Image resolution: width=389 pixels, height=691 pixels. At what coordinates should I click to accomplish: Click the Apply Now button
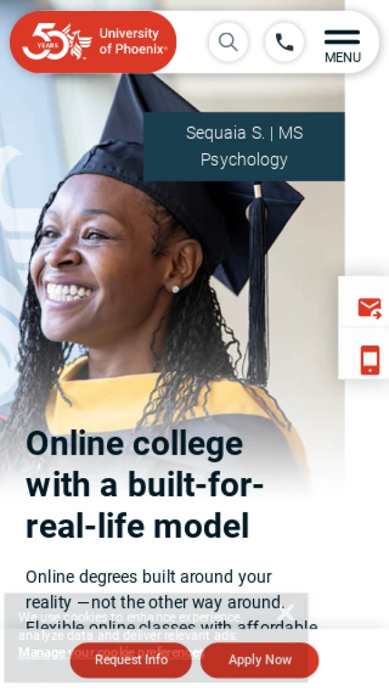(259, 660)
